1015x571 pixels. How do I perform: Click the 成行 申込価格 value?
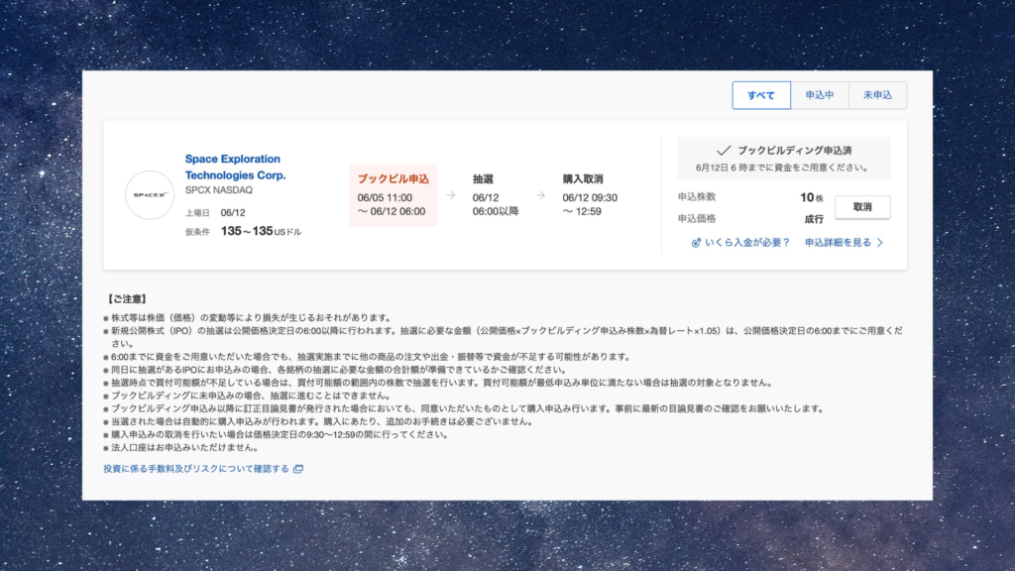coord(814,219)
